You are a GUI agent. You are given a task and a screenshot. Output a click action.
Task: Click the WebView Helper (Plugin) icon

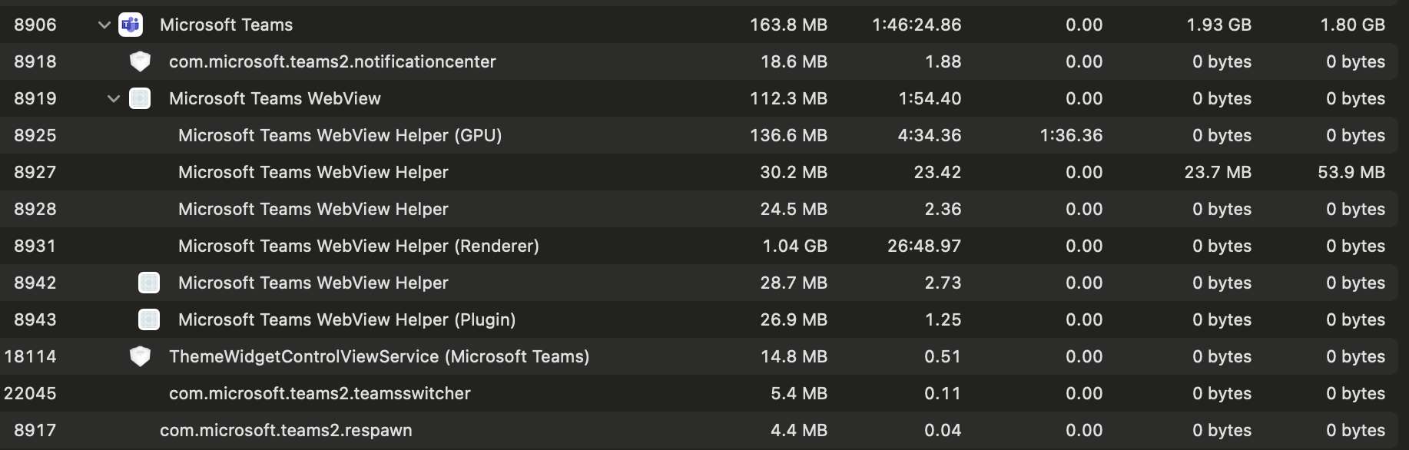click(x=149, y=319)
